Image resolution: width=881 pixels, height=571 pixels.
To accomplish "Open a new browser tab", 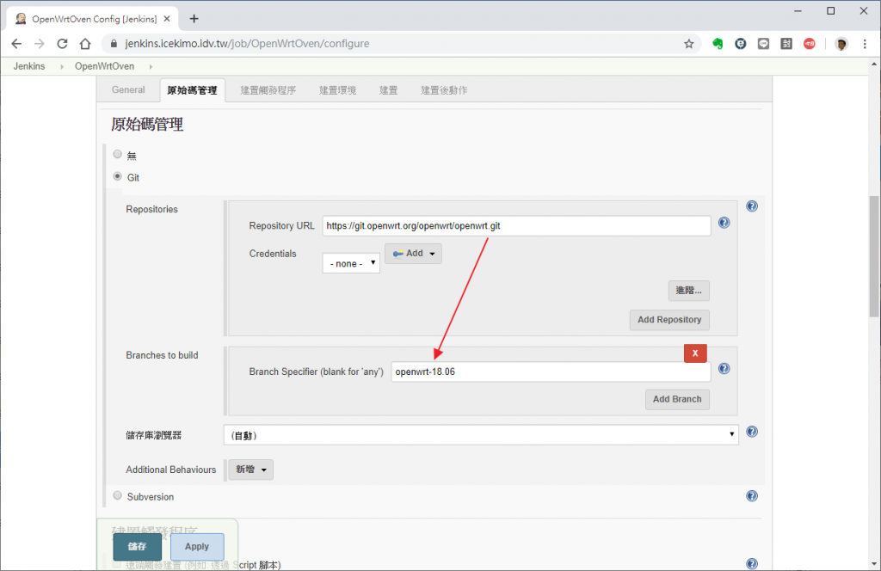I will (x=194, y=19).
